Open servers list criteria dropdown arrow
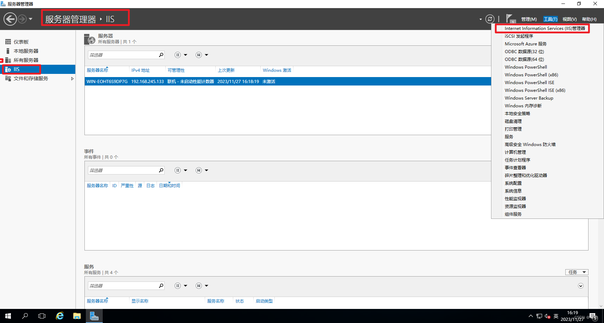The height and width of the screenshot is (323, 604). [x=185, y=55]
